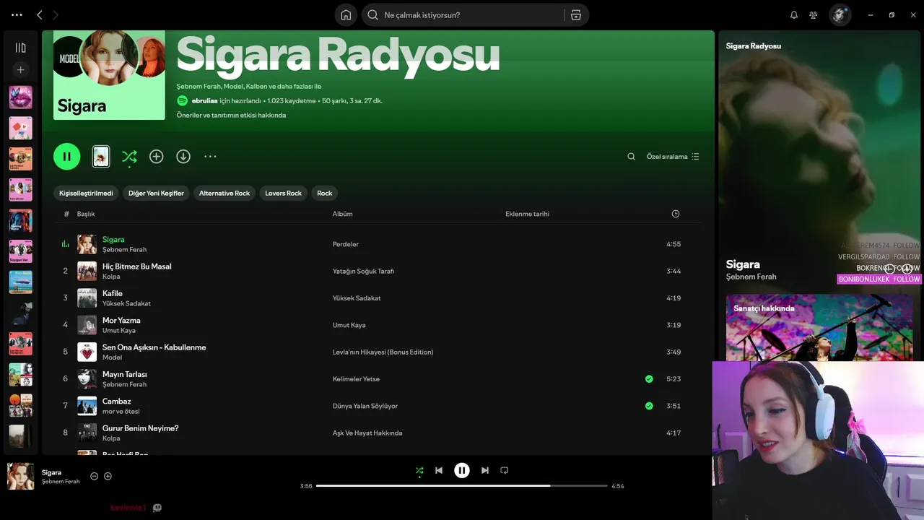Toggle saved checkmark for 'Mayın Tarlası'
Viewport: 924px width, 520px height.
pyautogui.click(x=649, y=378)
